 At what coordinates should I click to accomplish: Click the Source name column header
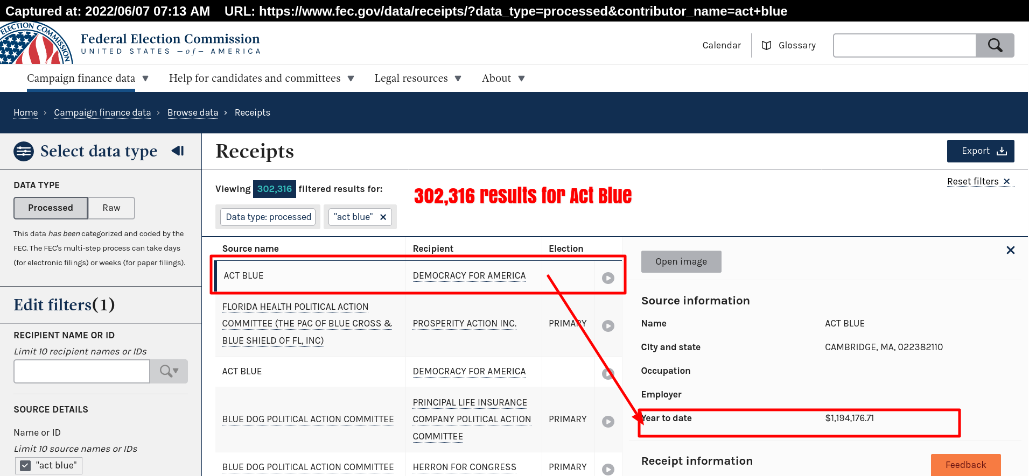click(250, 248)
